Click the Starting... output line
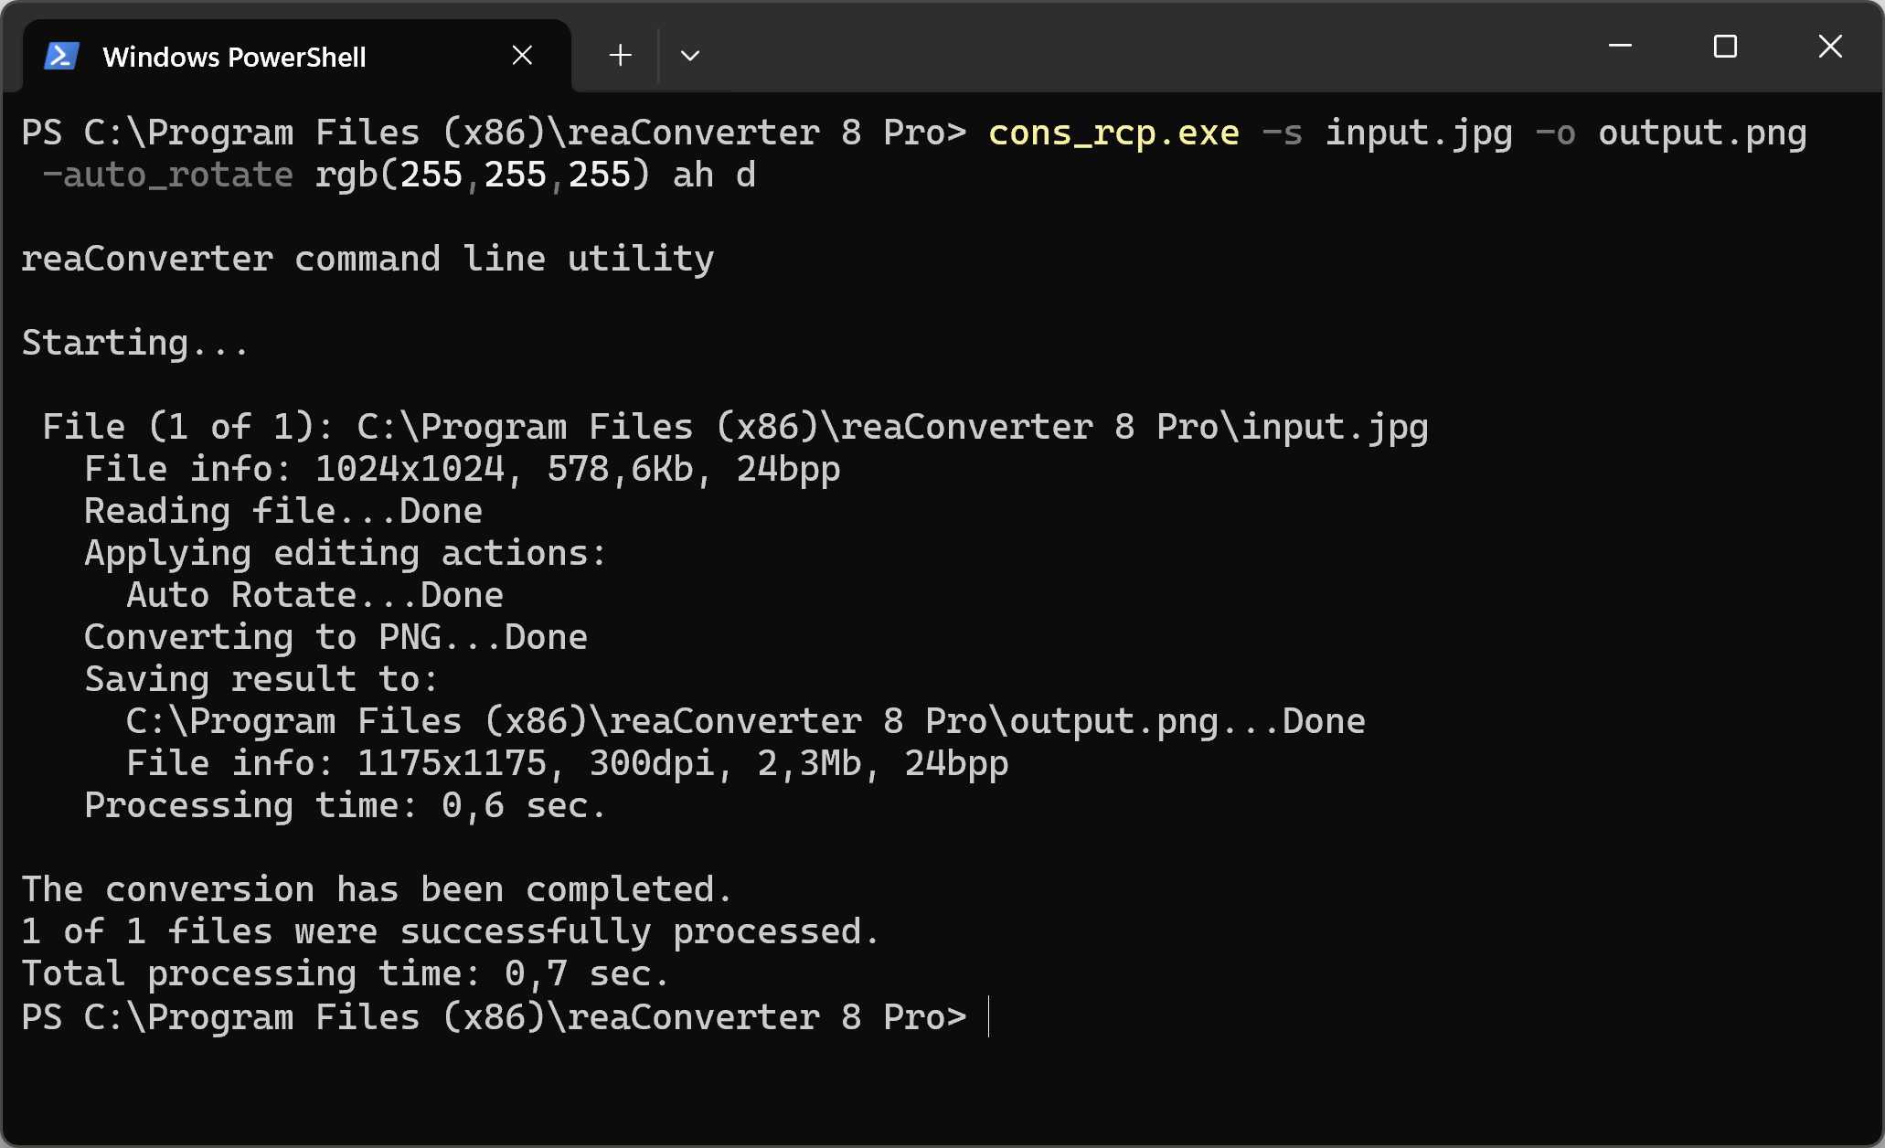This screenshot has height=1148, width=1885. (135, 344)
